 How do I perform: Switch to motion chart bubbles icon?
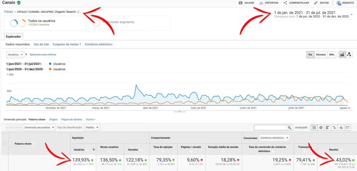(349, 55)
